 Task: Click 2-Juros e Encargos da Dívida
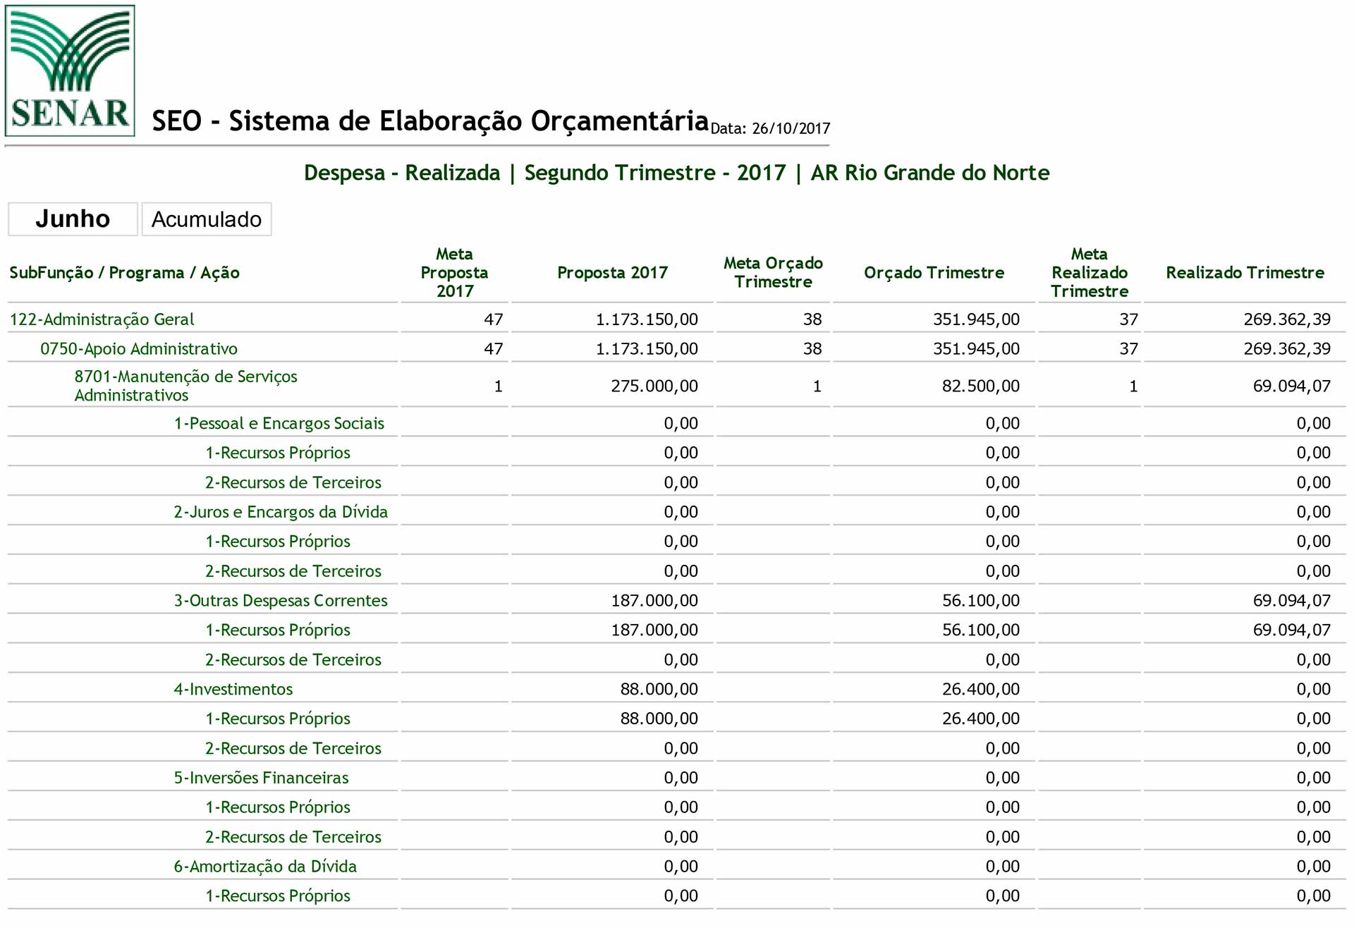(x=281, y=513)
